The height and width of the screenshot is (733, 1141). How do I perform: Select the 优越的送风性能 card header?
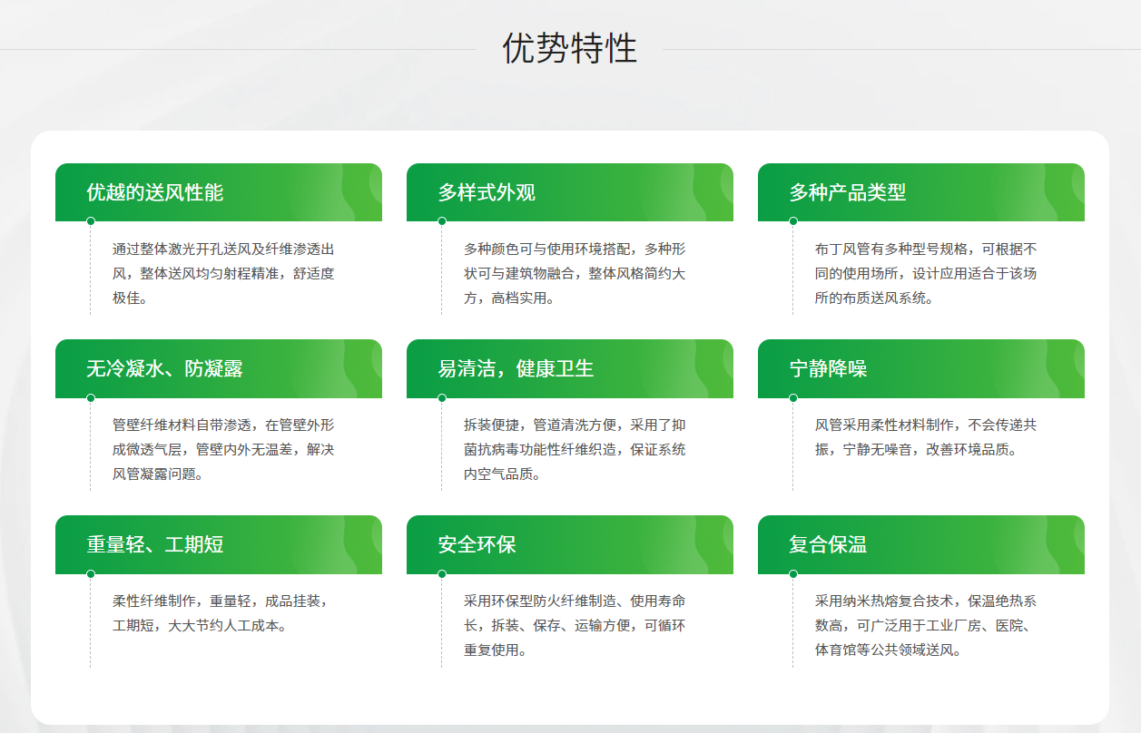click(x=218, y=192)
